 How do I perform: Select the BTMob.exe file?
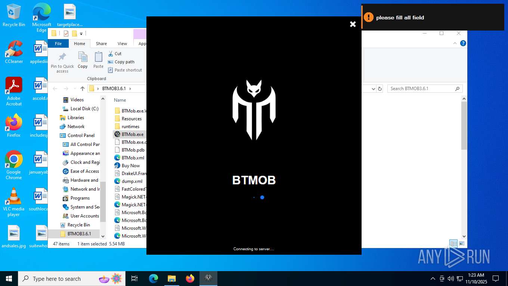pyautogui.click(x=129, y=134)
